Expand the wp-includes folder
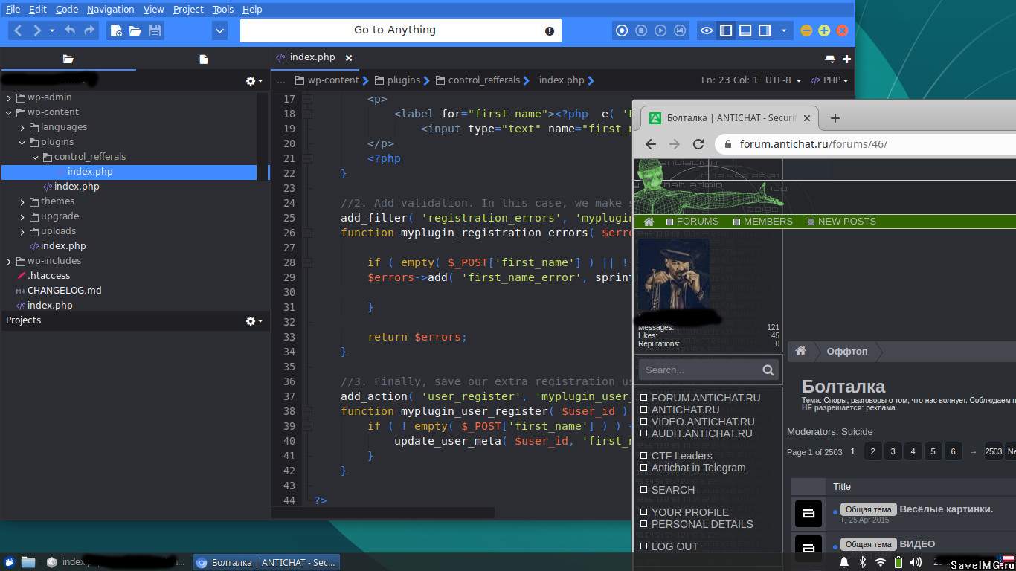Screen dimensions: 1016x571 click(9, 262)
